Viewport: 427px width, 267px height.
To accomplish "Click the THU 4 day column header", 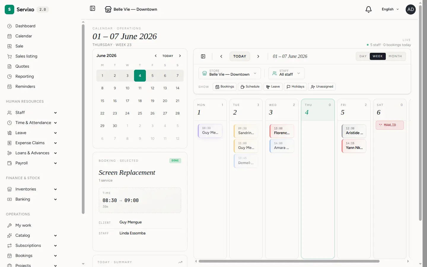I will coord(318,110).
